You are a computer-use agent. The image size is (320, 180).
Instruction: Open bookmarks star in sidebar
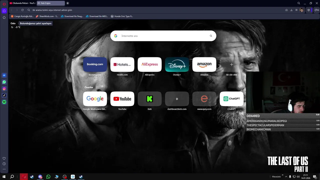(x=4, y=17)
